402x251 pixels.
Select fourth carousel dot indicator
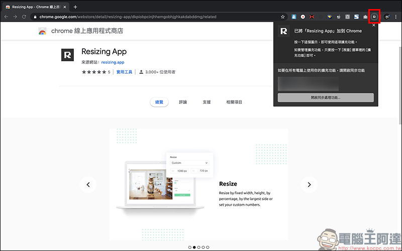point(203,247)
